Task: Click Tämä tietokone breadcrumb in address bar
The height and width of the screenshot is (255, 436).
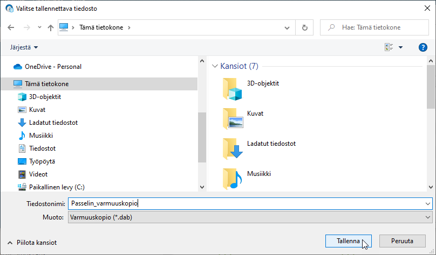Action: pyautogui.click(x=101, y=27)
